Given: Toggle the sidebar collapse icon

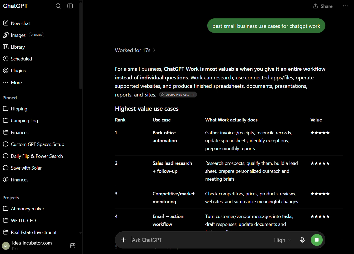Looking at the screenshot, I should click(70, 6).
